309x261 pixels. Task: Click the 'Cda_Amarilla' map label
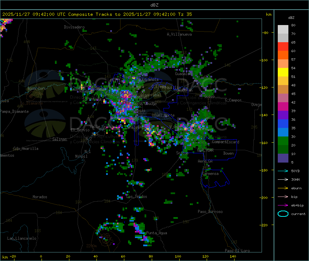(x=26, y=149)
